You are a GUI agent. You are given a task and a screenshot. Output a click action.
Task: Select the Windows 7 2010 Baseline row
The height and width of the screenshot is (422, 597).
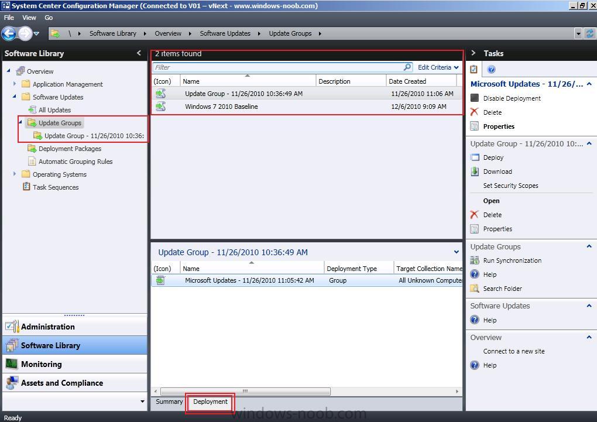click(x=307, y=107)
